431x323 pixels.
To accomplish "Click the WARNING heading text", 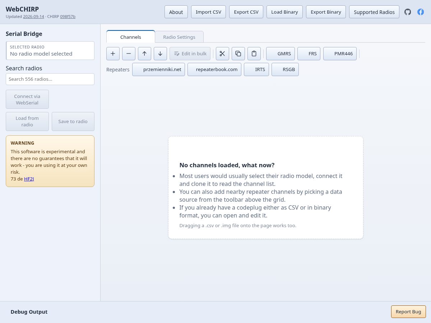I will click(23, 143).
